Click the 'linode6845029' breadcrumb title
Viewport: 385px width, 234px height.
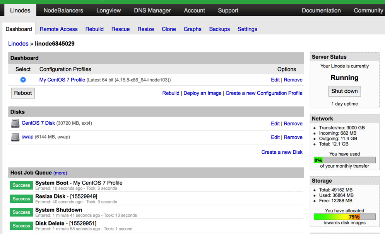(55, 44)
